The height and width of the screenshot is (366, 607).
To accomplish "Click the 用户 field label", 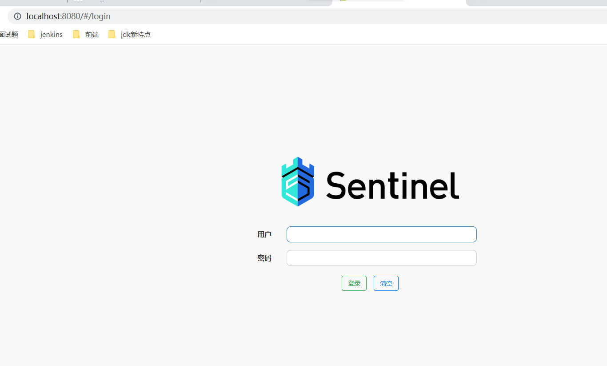I will (264, 234).
